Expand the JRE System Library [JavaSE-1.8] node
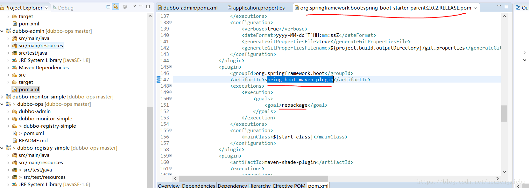 coord(8,60)
